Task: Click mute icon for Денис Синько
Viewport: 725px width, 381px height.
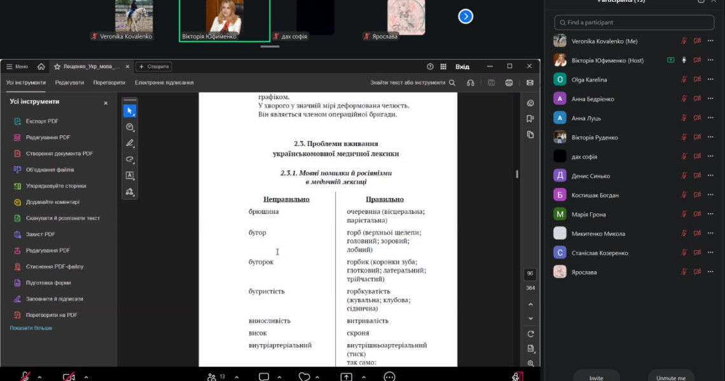Action: coord(684,175)
